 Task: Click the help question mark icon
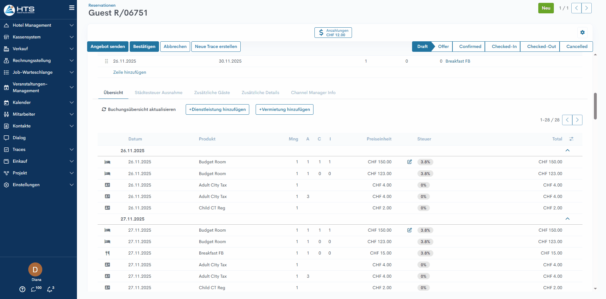[x=22, y=289]
